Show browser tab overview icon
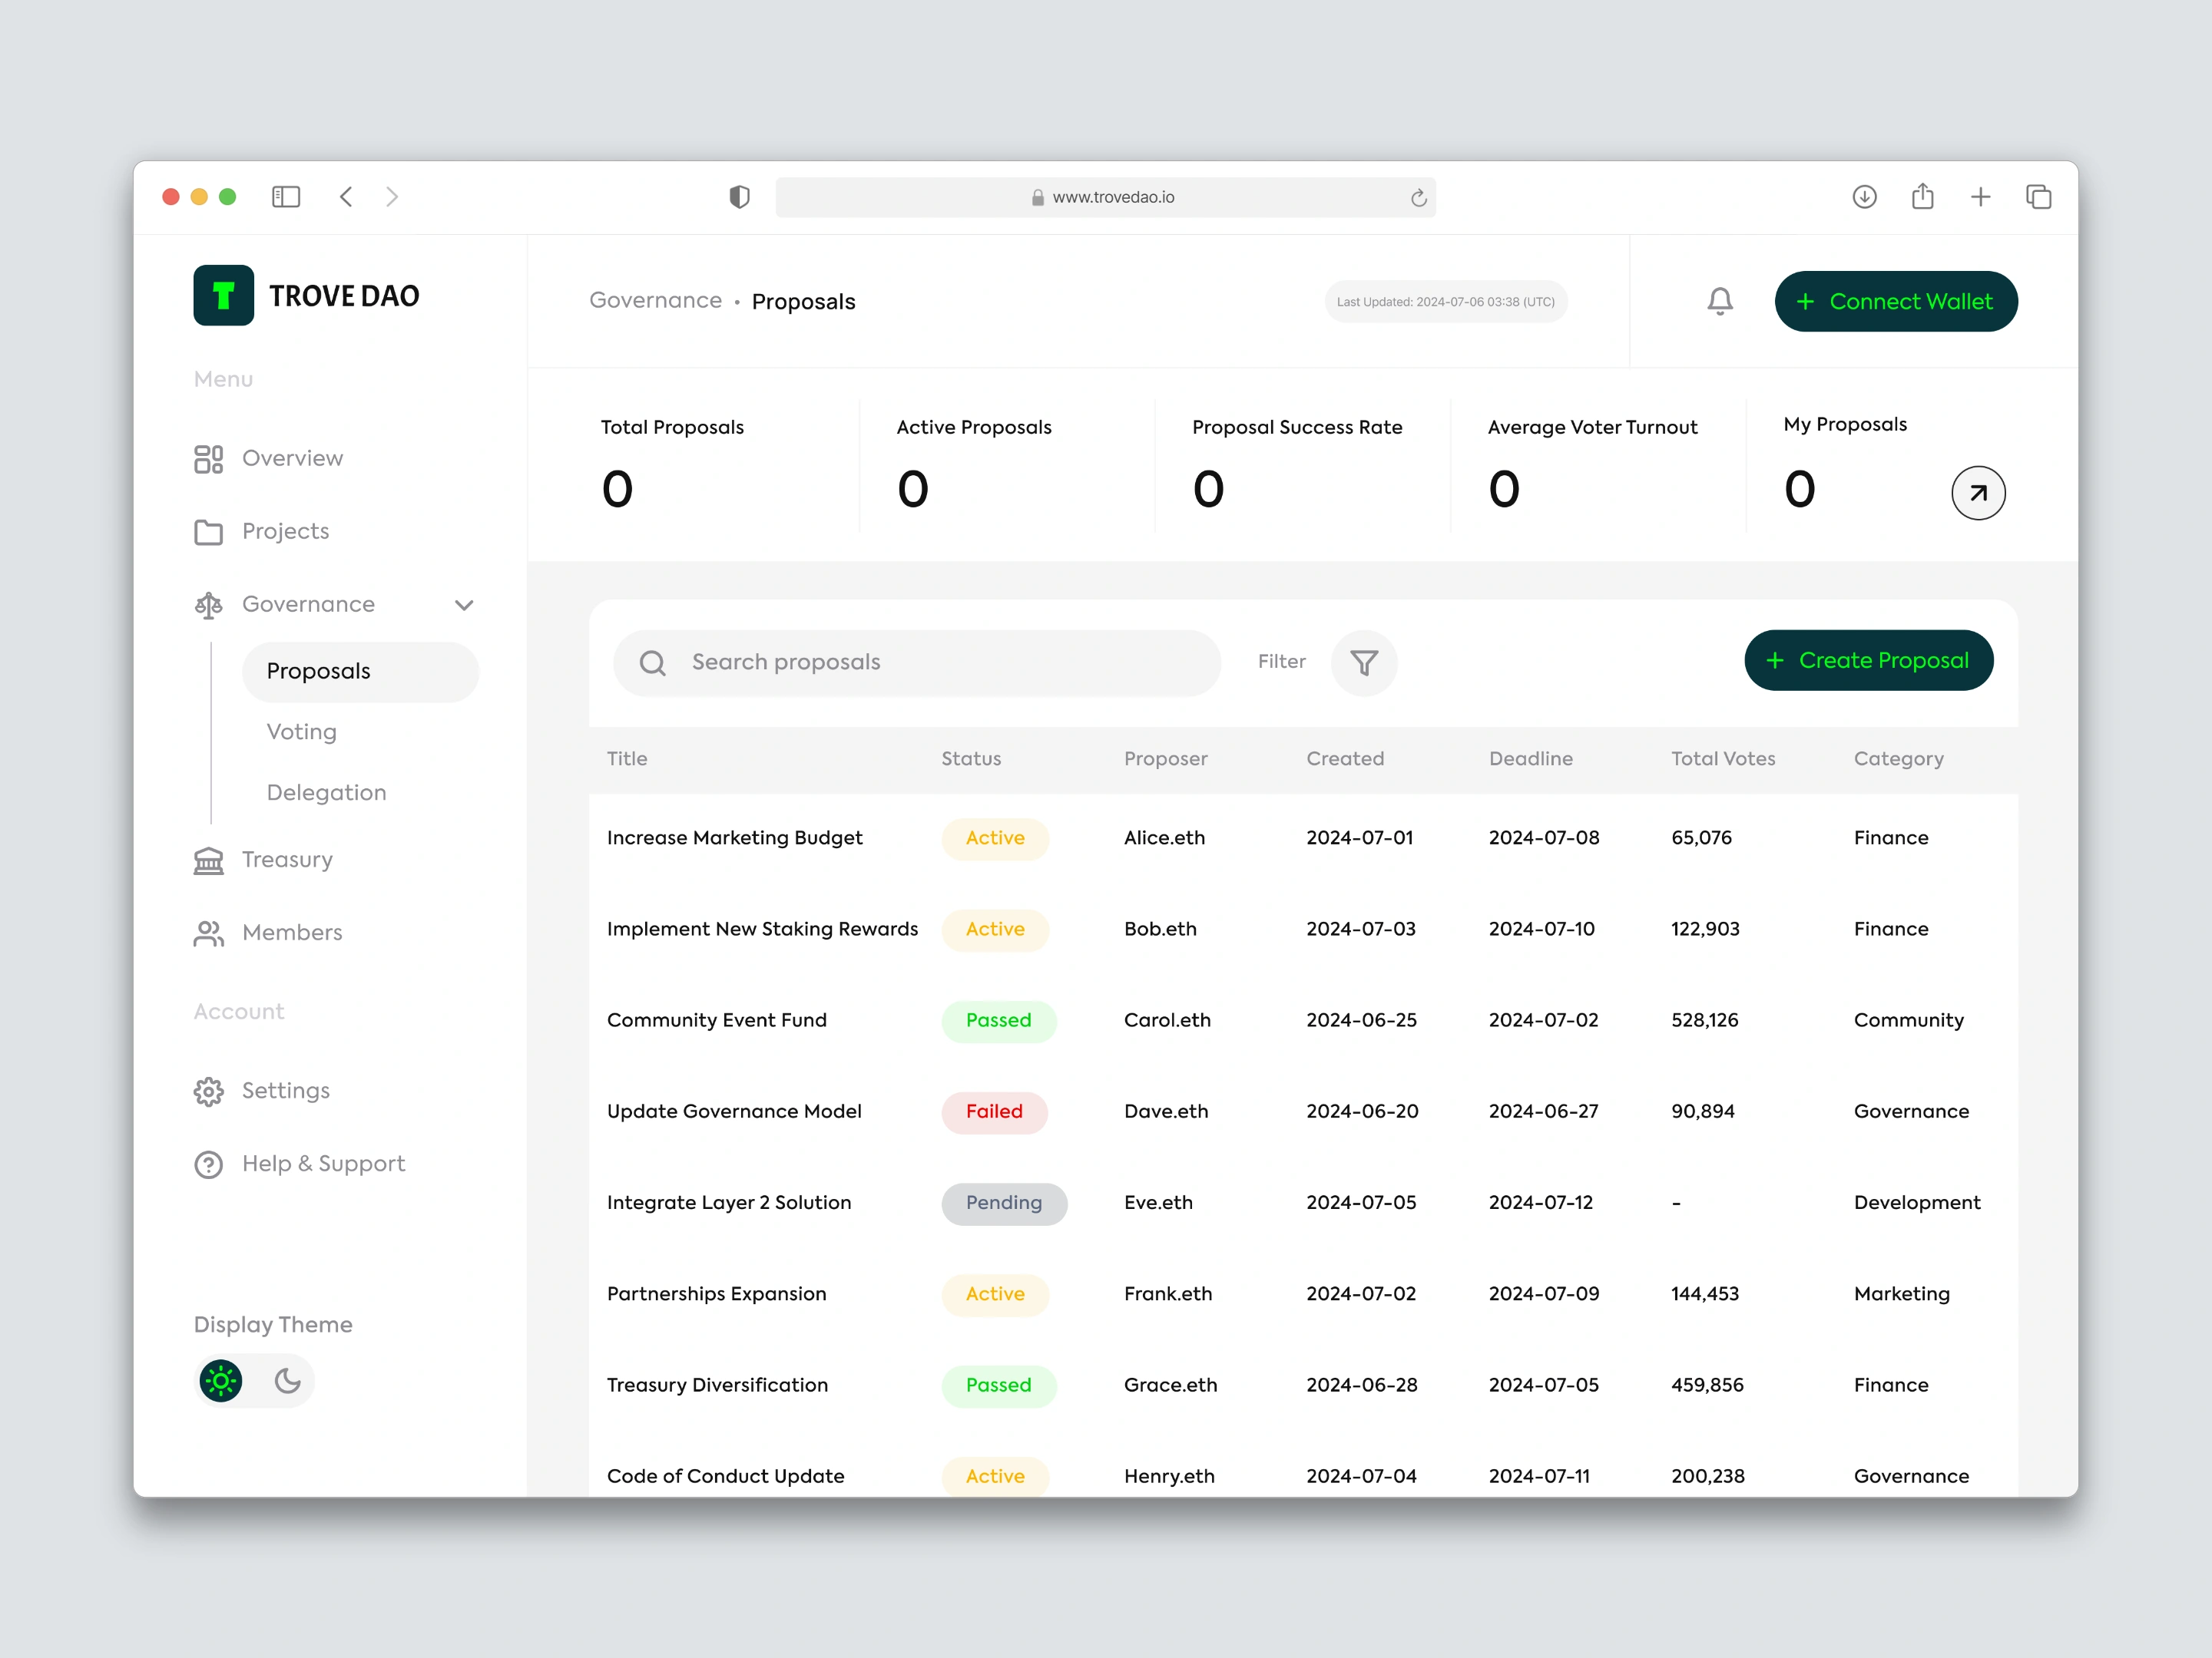Screen dimensions: 2212x1658 click(x=2038, y=197)
